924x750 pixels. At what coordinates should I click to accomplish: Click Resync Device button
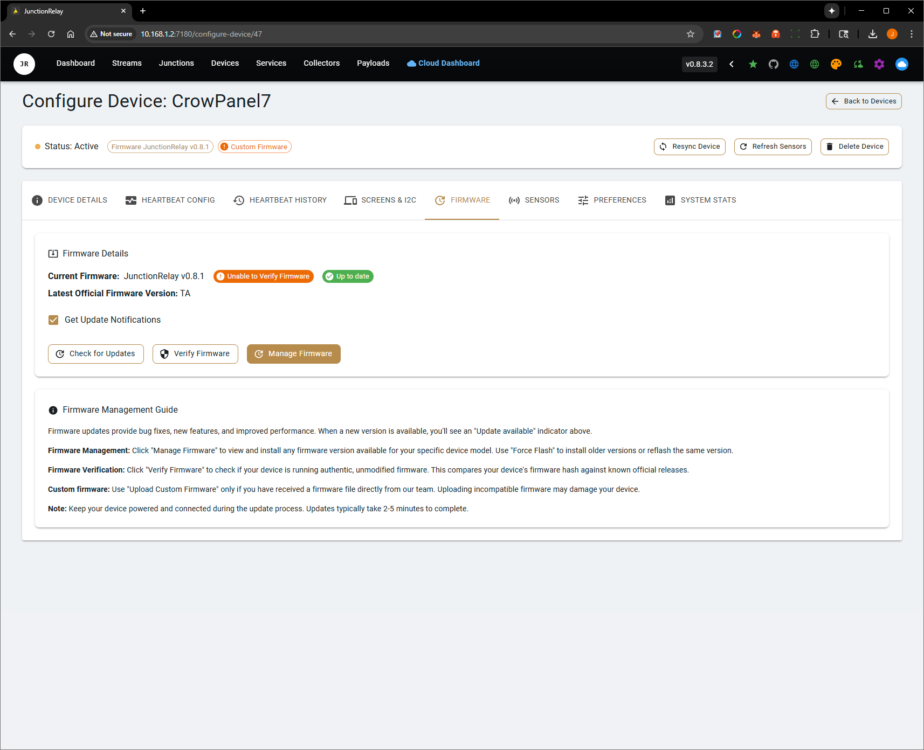click(690, 147)
